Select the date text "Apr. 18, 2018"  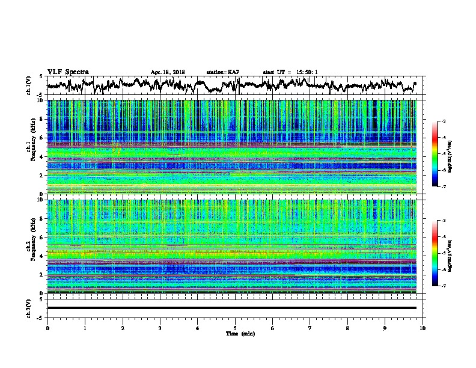coord(168,72)
